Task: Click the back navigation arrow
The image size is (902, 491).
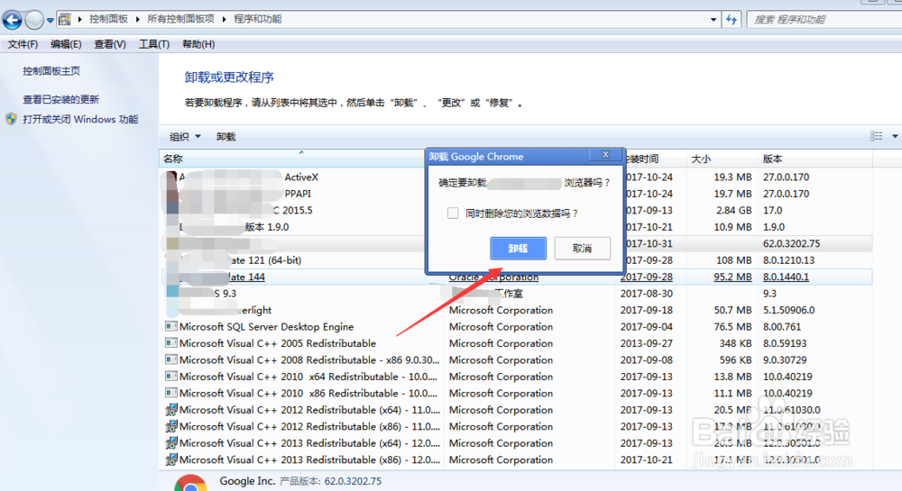Action: 12,20
